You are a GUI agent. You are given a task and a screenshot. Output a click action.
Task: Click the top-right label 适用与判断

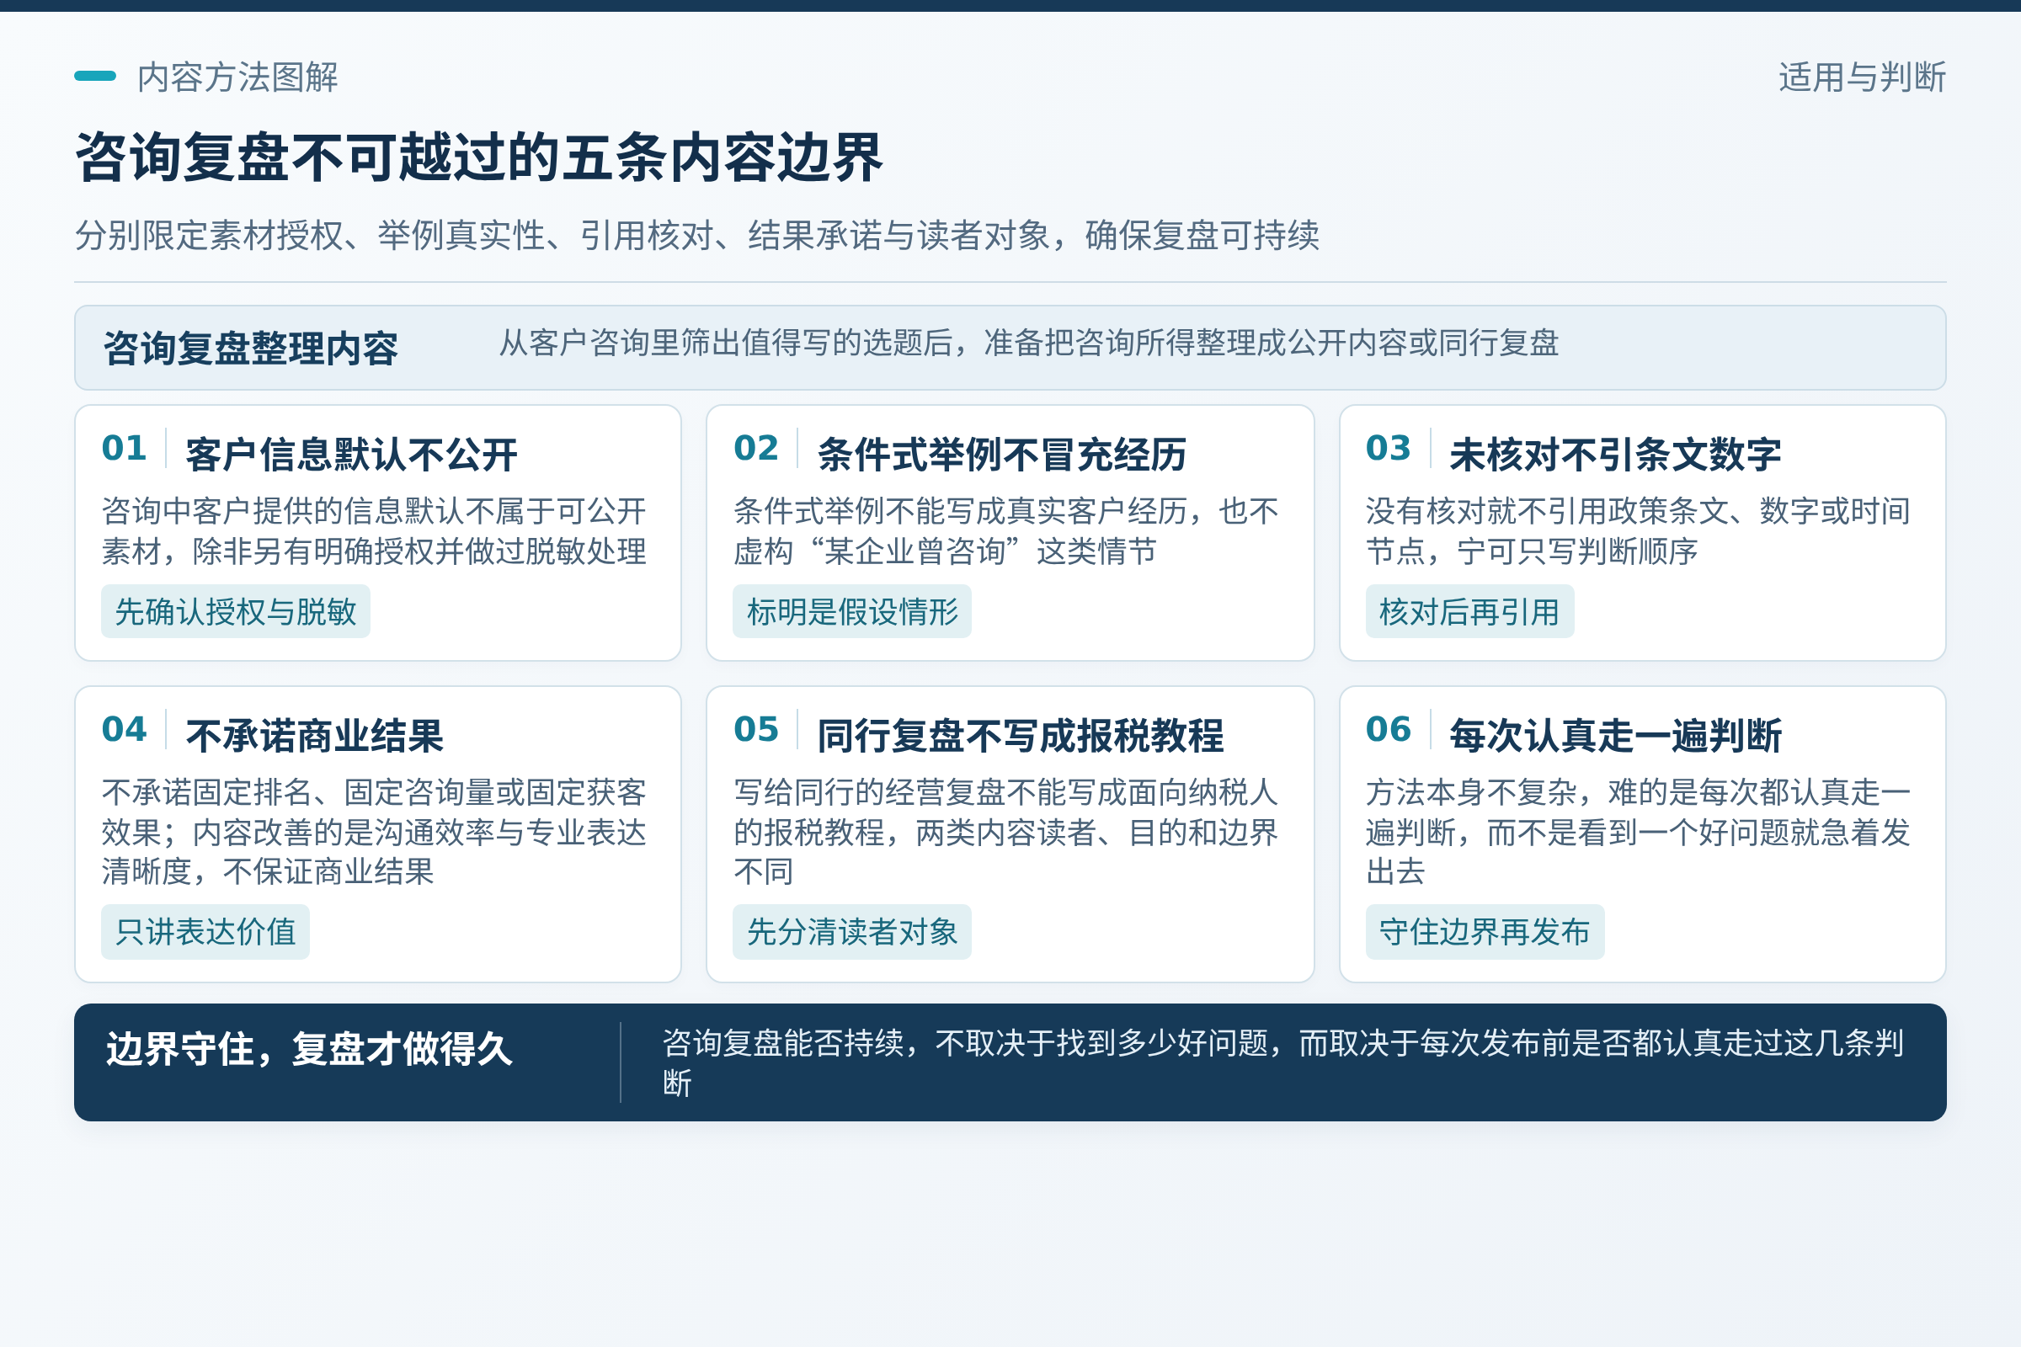click(x=1862, y=77)
